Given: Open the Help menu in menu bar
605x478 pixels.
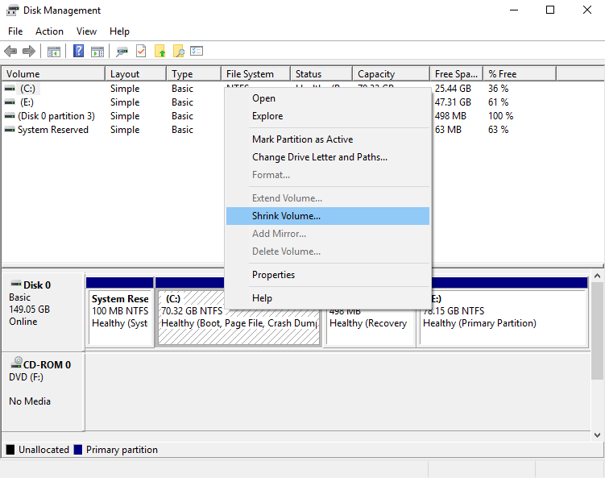Looking at the screenshot, I should coord(119,31).
